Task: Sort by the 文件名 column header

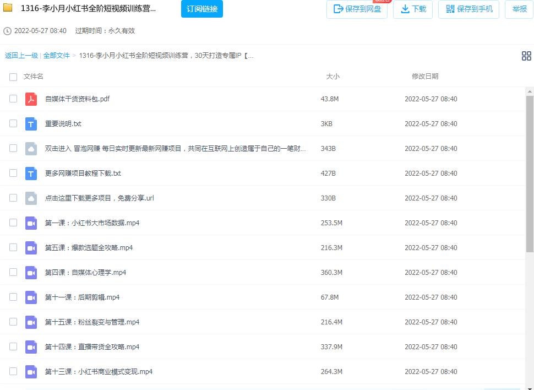Action: coord(34,77)
